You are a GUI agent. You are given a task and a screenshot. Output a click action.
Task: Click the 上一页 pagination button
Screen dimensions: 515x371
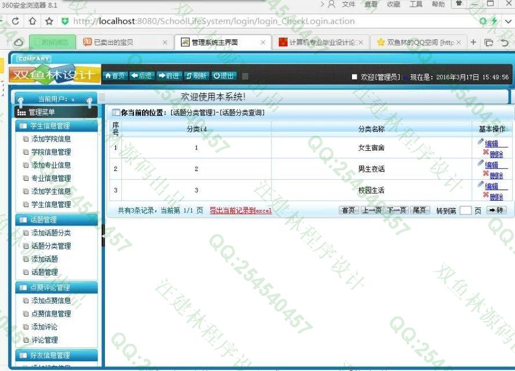point(372,210)
